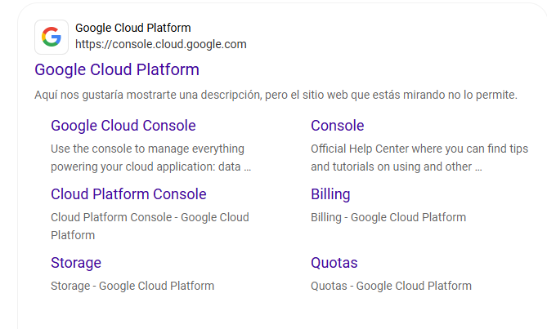Click the Spanish description text under the title
The image size is (547, 329).
click(276, 96)
